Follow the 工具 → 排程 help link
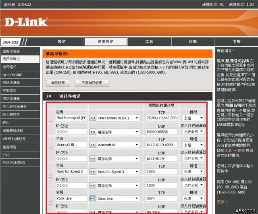The width and height of the screenshot is (258, 214). [x=234, y=150]
